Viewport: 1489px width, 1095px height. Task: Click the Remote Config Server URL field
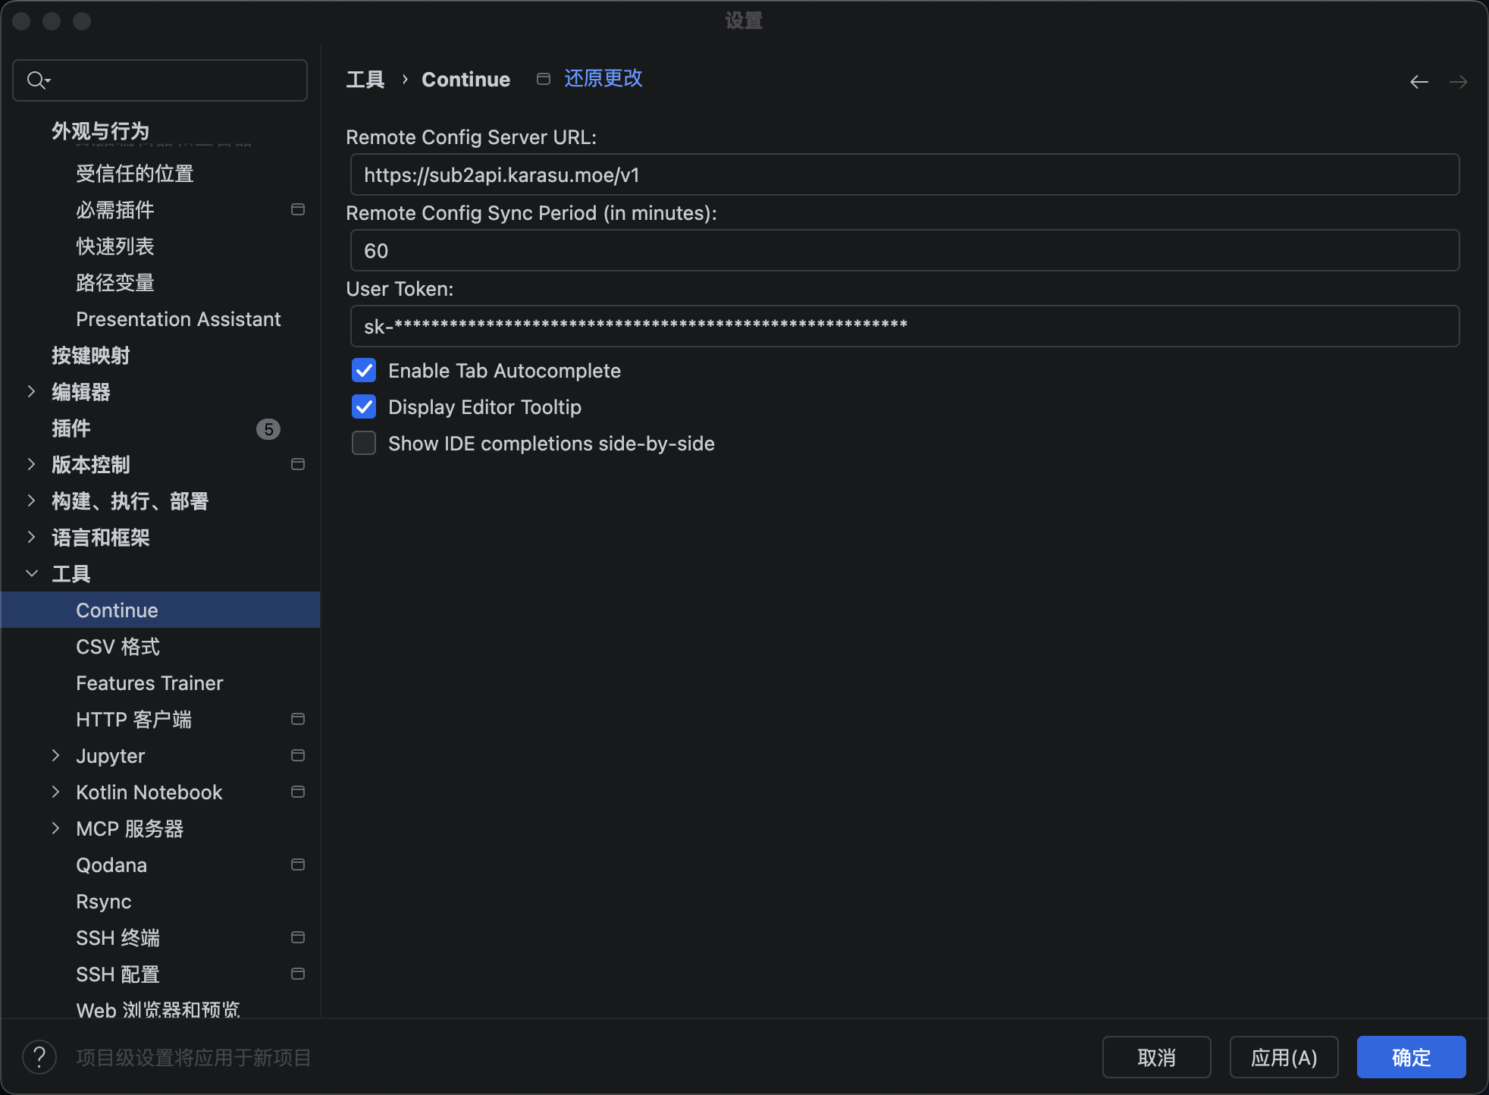904,174
